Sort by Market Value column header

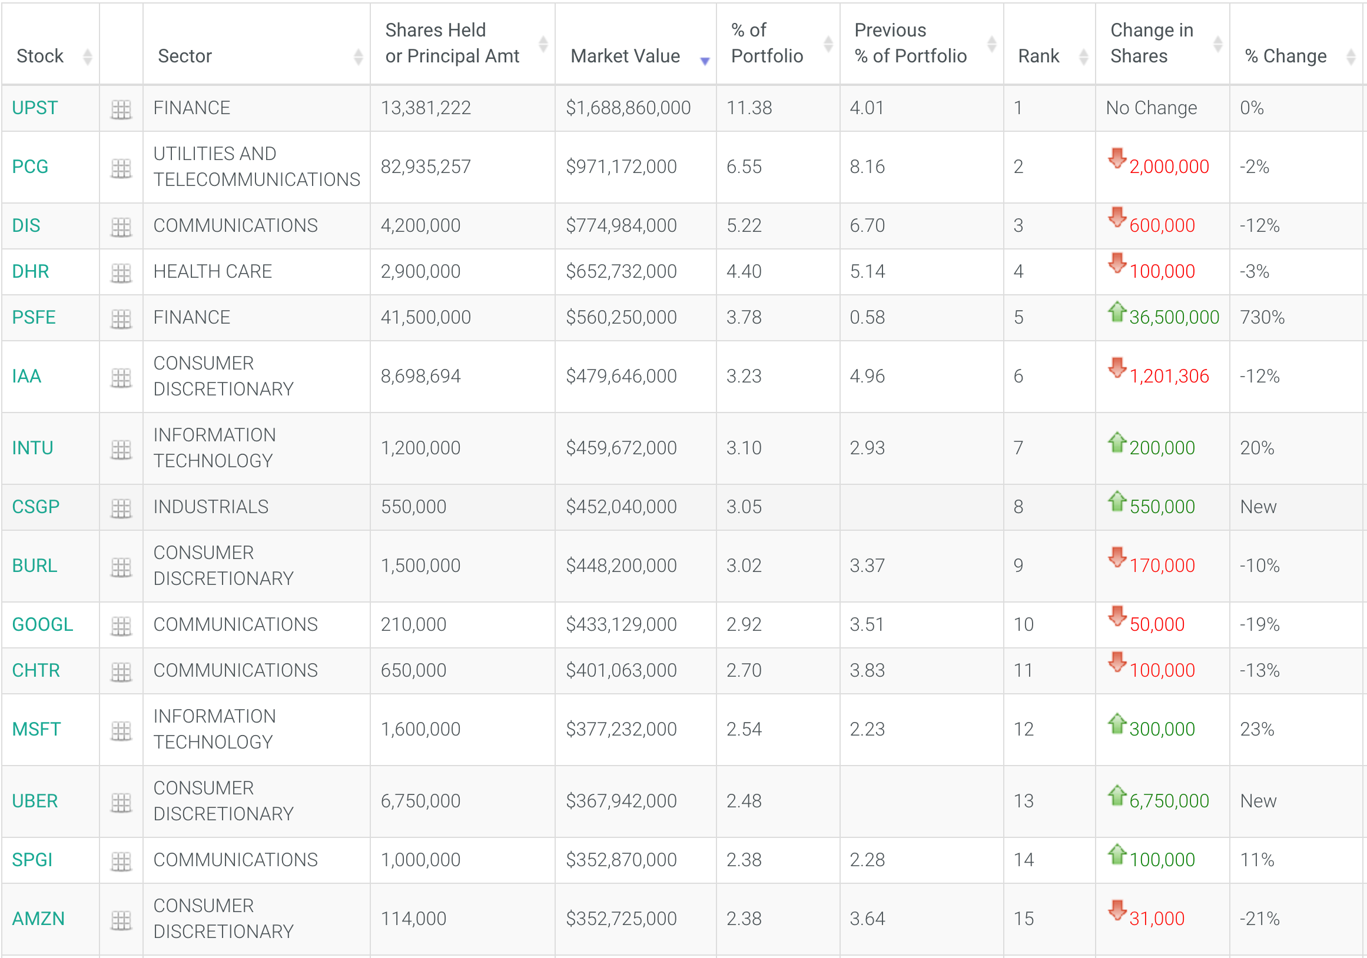coord(635,44)
